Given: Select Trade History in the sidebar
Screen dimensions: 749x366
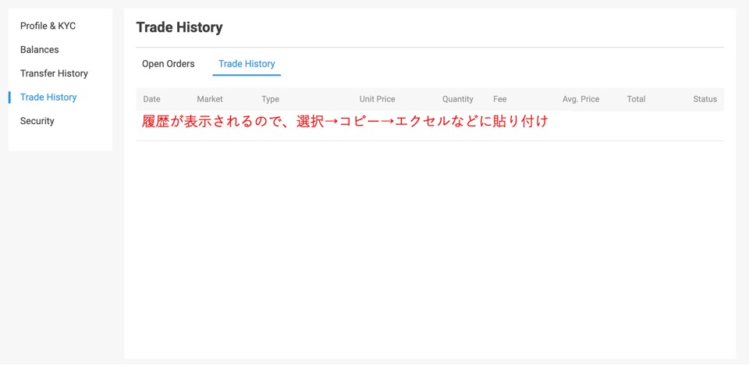Looking at the screenshot, I should click(x=48, y=97).
